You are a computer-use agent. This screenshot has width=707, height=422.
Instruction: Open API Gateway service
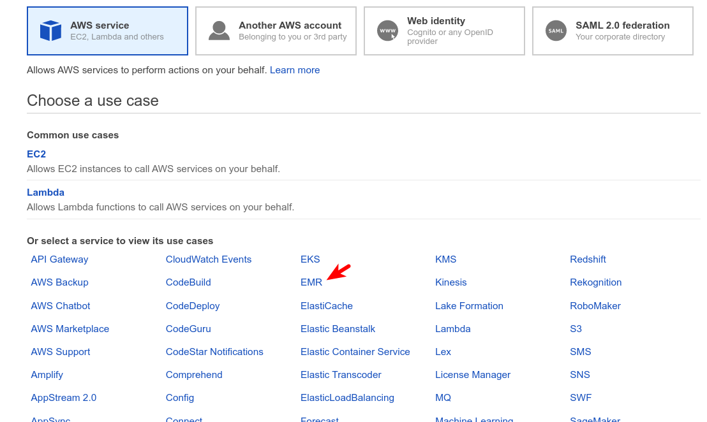coord(59,259)
